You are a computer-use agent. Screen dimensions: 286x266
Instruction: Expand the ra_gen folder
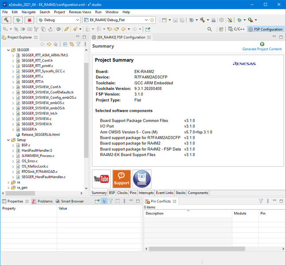point(8,188)
